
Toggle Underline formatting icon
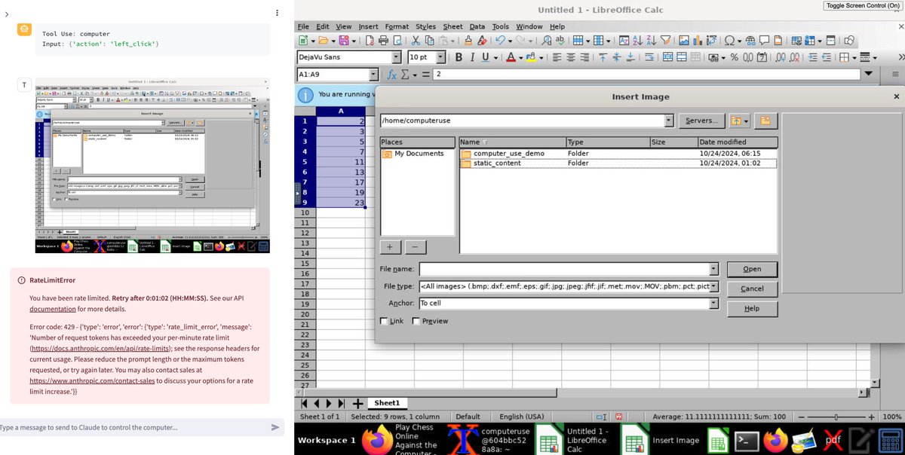click(486, 57)
